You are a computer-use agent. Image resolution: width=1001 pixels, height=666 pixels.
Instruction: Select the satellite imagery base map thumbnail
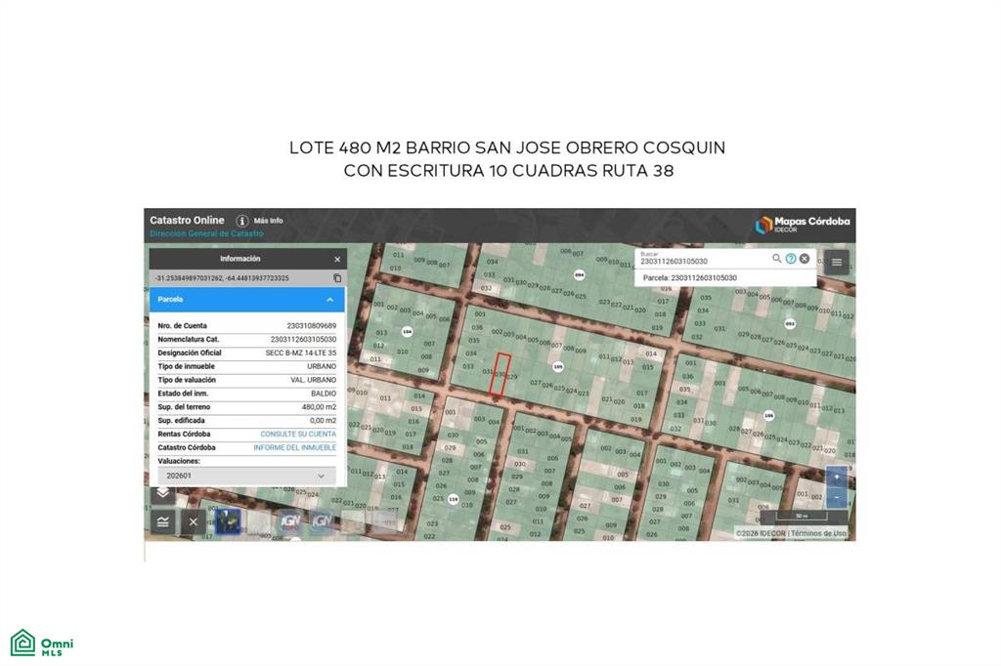[228, 521]
